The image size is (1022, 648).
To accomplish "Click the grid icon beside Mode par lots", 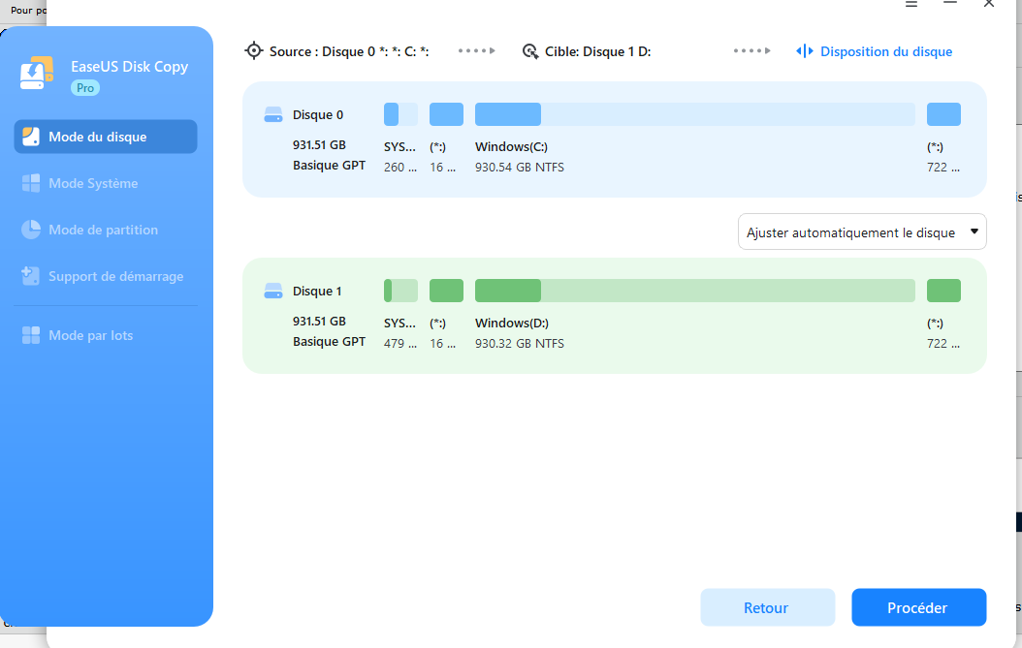I will [31, 335].
